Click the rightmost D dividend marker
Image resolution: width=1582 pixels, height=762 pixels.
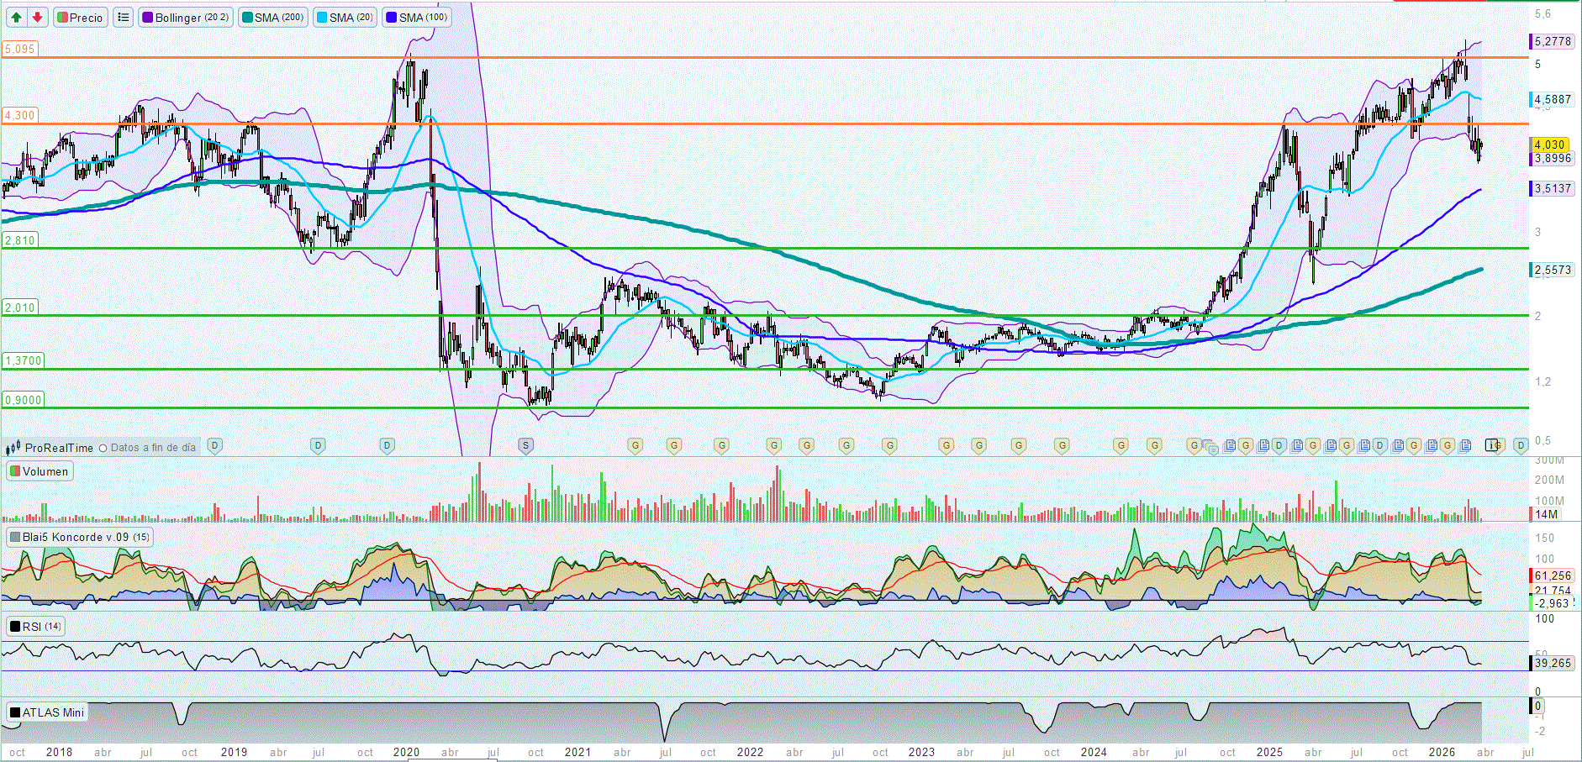[1520, 445]
